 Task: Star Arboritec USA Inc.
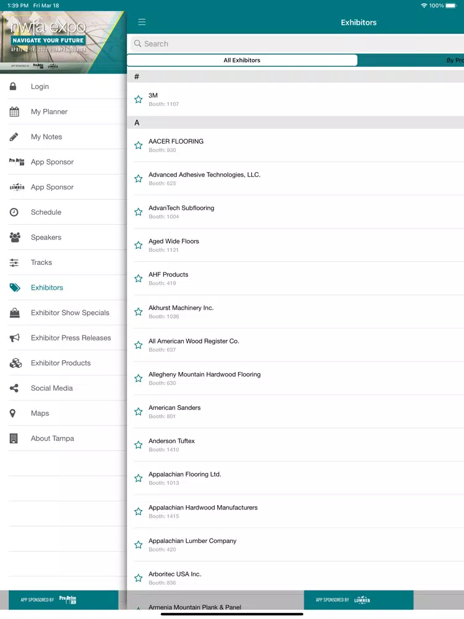pos(138,578)
